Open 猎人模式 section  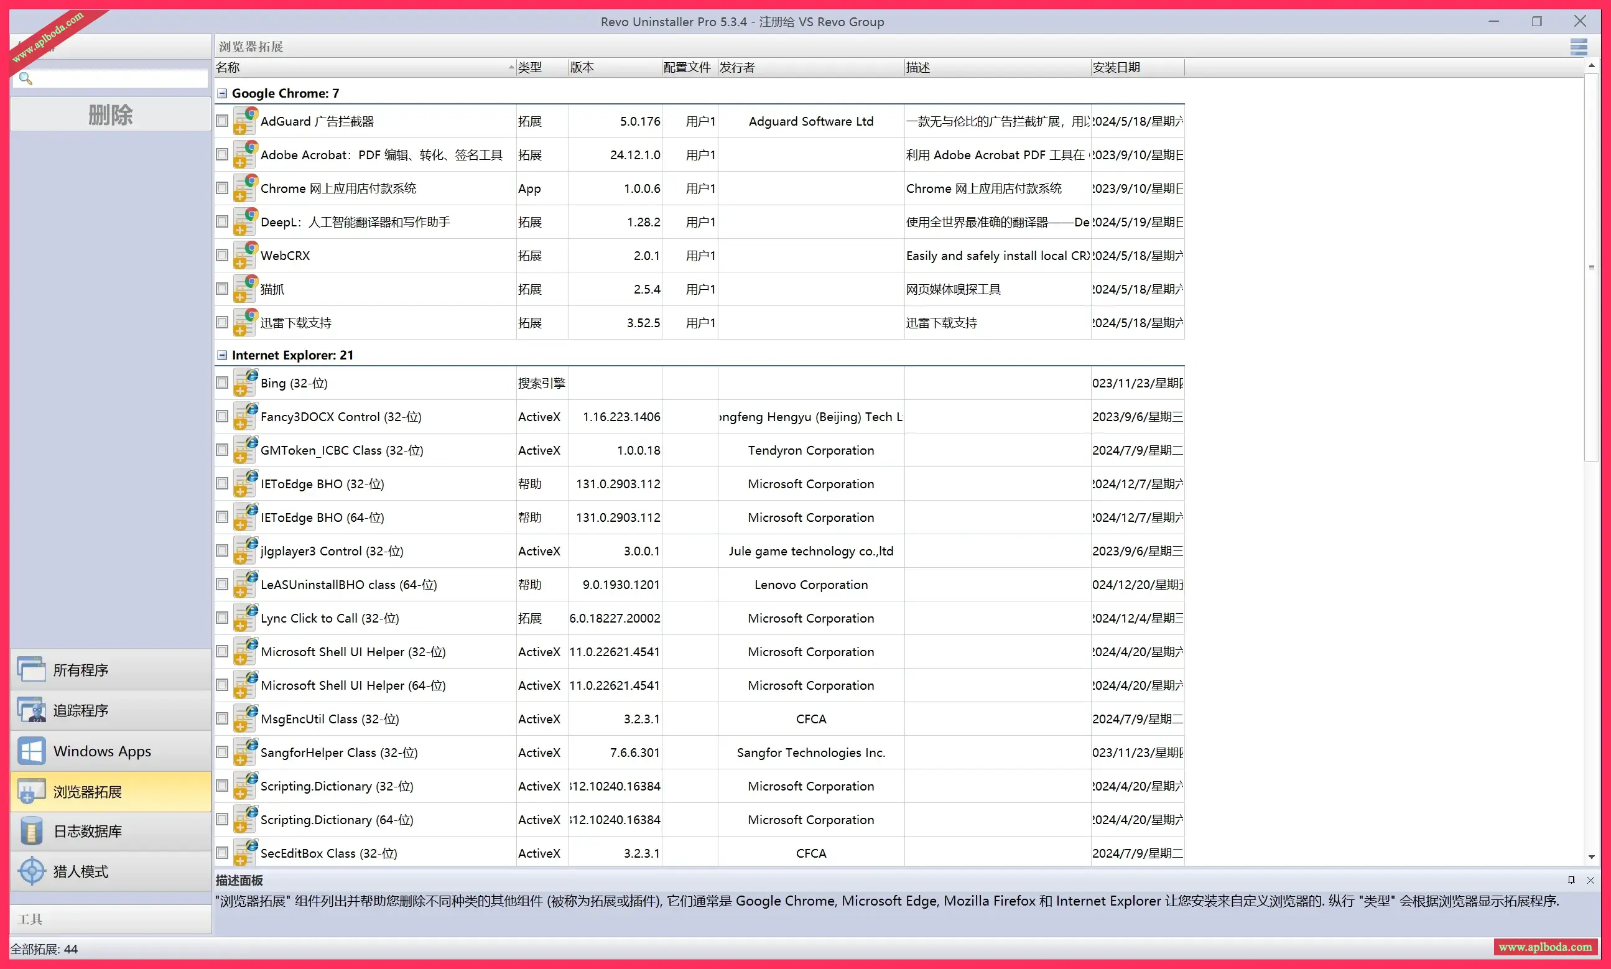[110, 872]
